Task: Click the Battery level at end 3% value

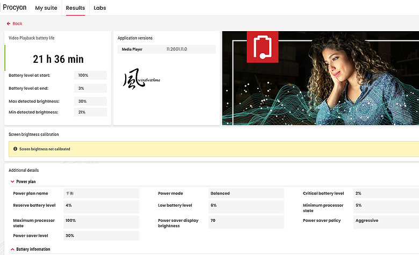Action: tap(90, 89)
